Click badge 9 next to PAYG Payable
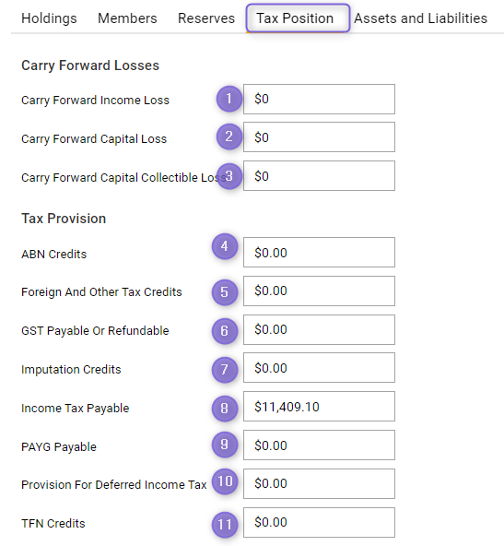Image resolution: width=504 pixels, height=546 pixels. tap(225, 445)
